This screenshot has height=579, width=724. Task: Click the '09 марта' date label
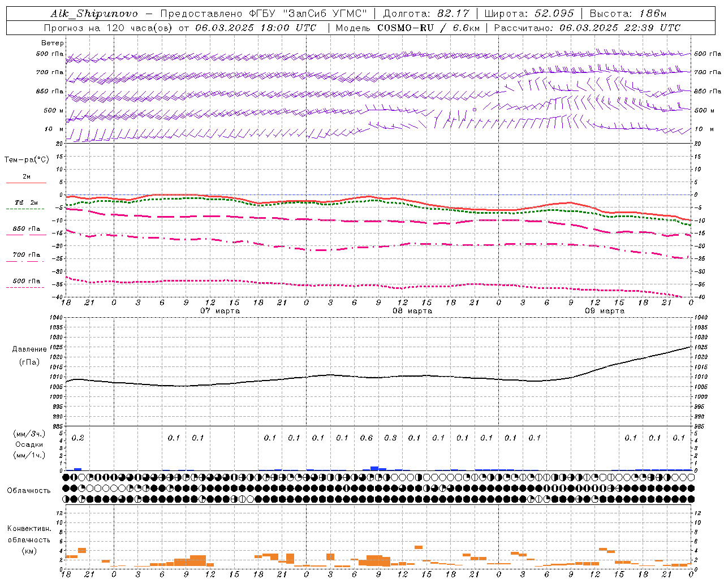[605, 311]
